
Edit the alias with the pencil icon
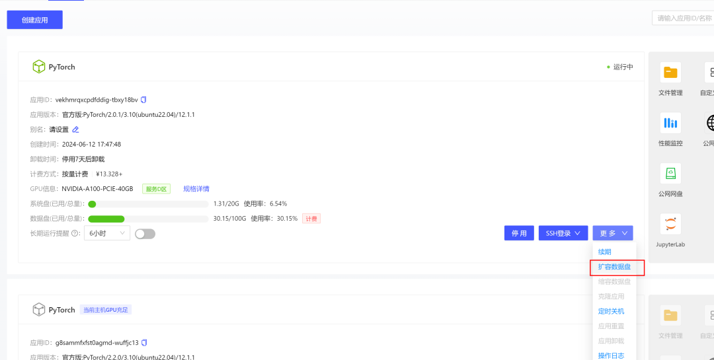(75, 129)
